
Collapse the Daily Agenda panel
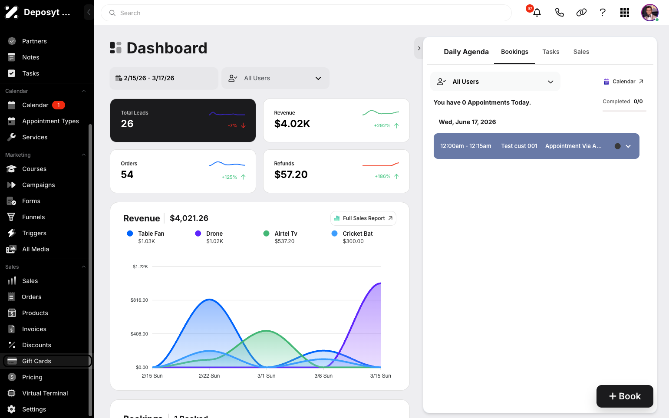[419, 48]
